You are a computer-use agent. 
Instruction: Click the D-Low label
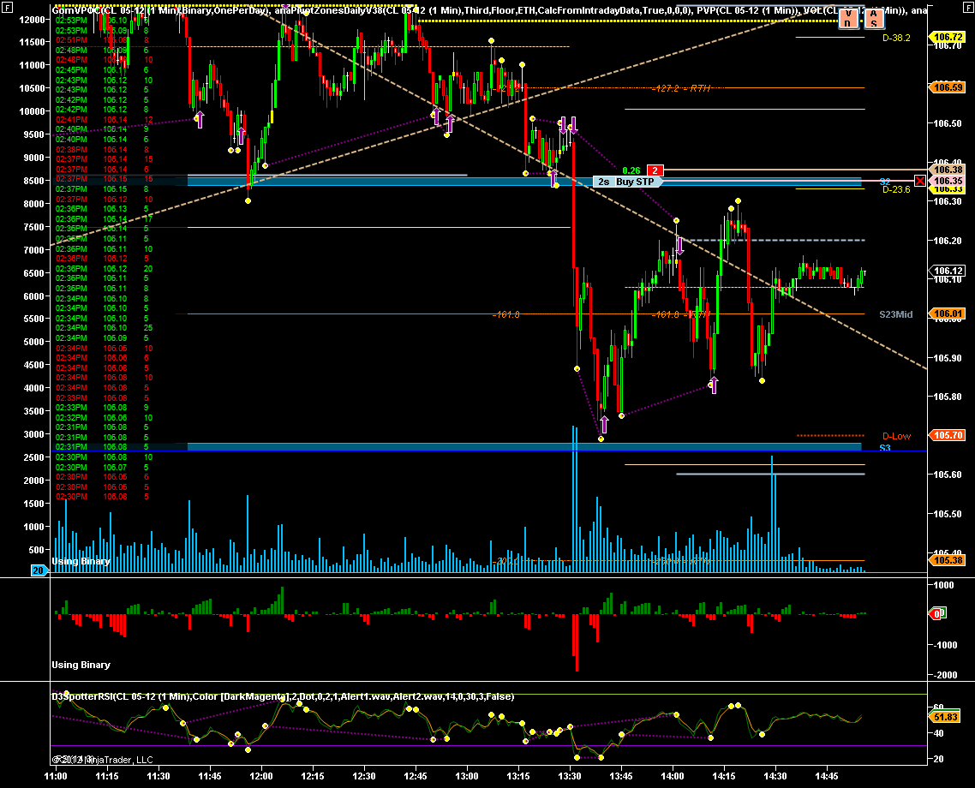point(896,436)
